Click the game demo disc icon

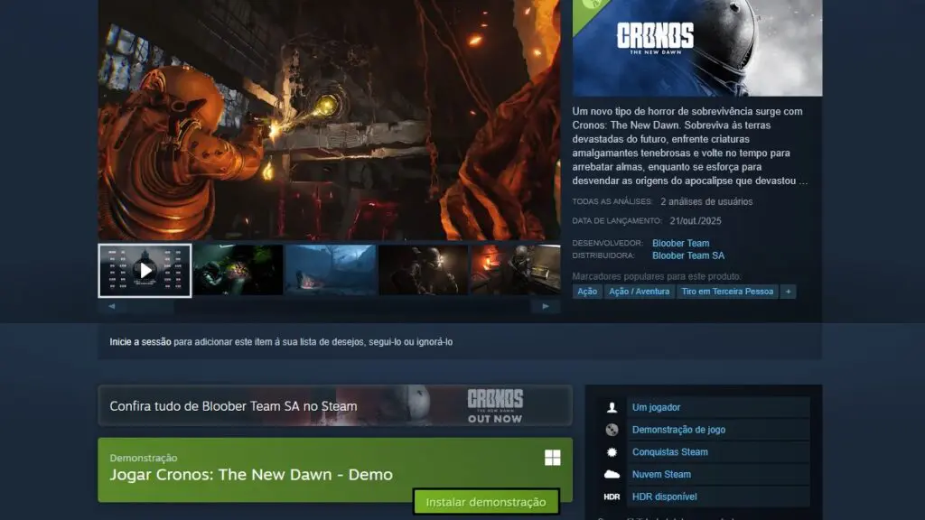(612, 430)
